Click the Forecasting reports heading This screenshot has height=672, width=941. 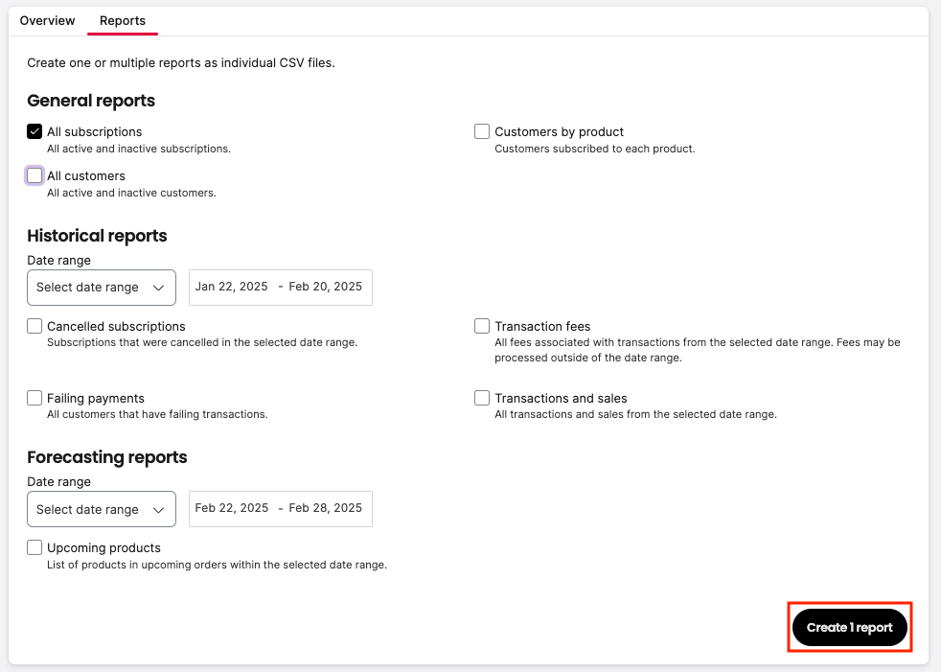click(107, 457)
